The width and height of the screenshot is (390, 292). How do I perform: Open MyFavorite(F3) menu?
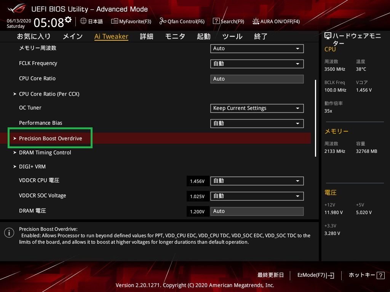[131, 21]
